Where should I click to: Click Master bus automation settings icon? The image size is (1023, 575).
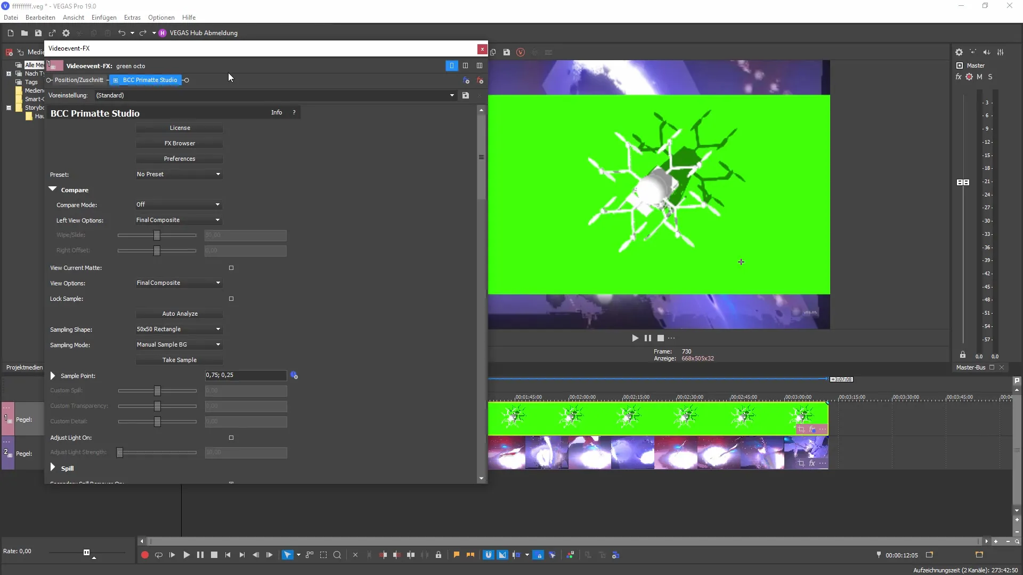pyautogui.click(x=969, y=77)
